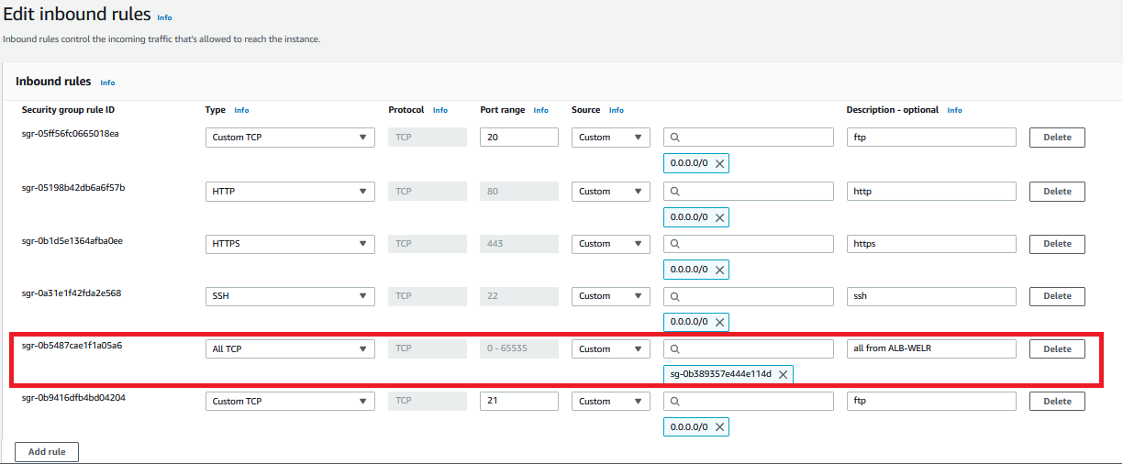Expand the Type dropdown set to SSH
The height and width of the screenshot is (464, 1123).
pos(290,296)
